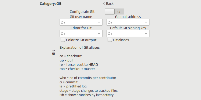The image size is (201, 100).
Task: Click clear icon in Editor for Git field
Action: point(99,33)
